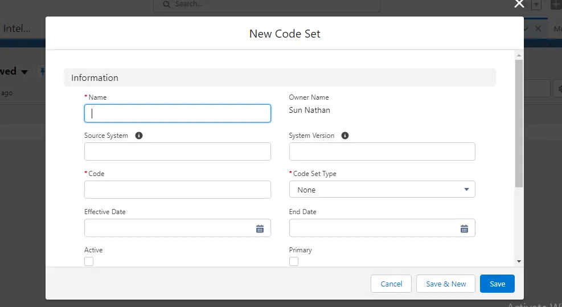Open the Code Set Type dropdown
562x307 pixels.
pos(382,189)
